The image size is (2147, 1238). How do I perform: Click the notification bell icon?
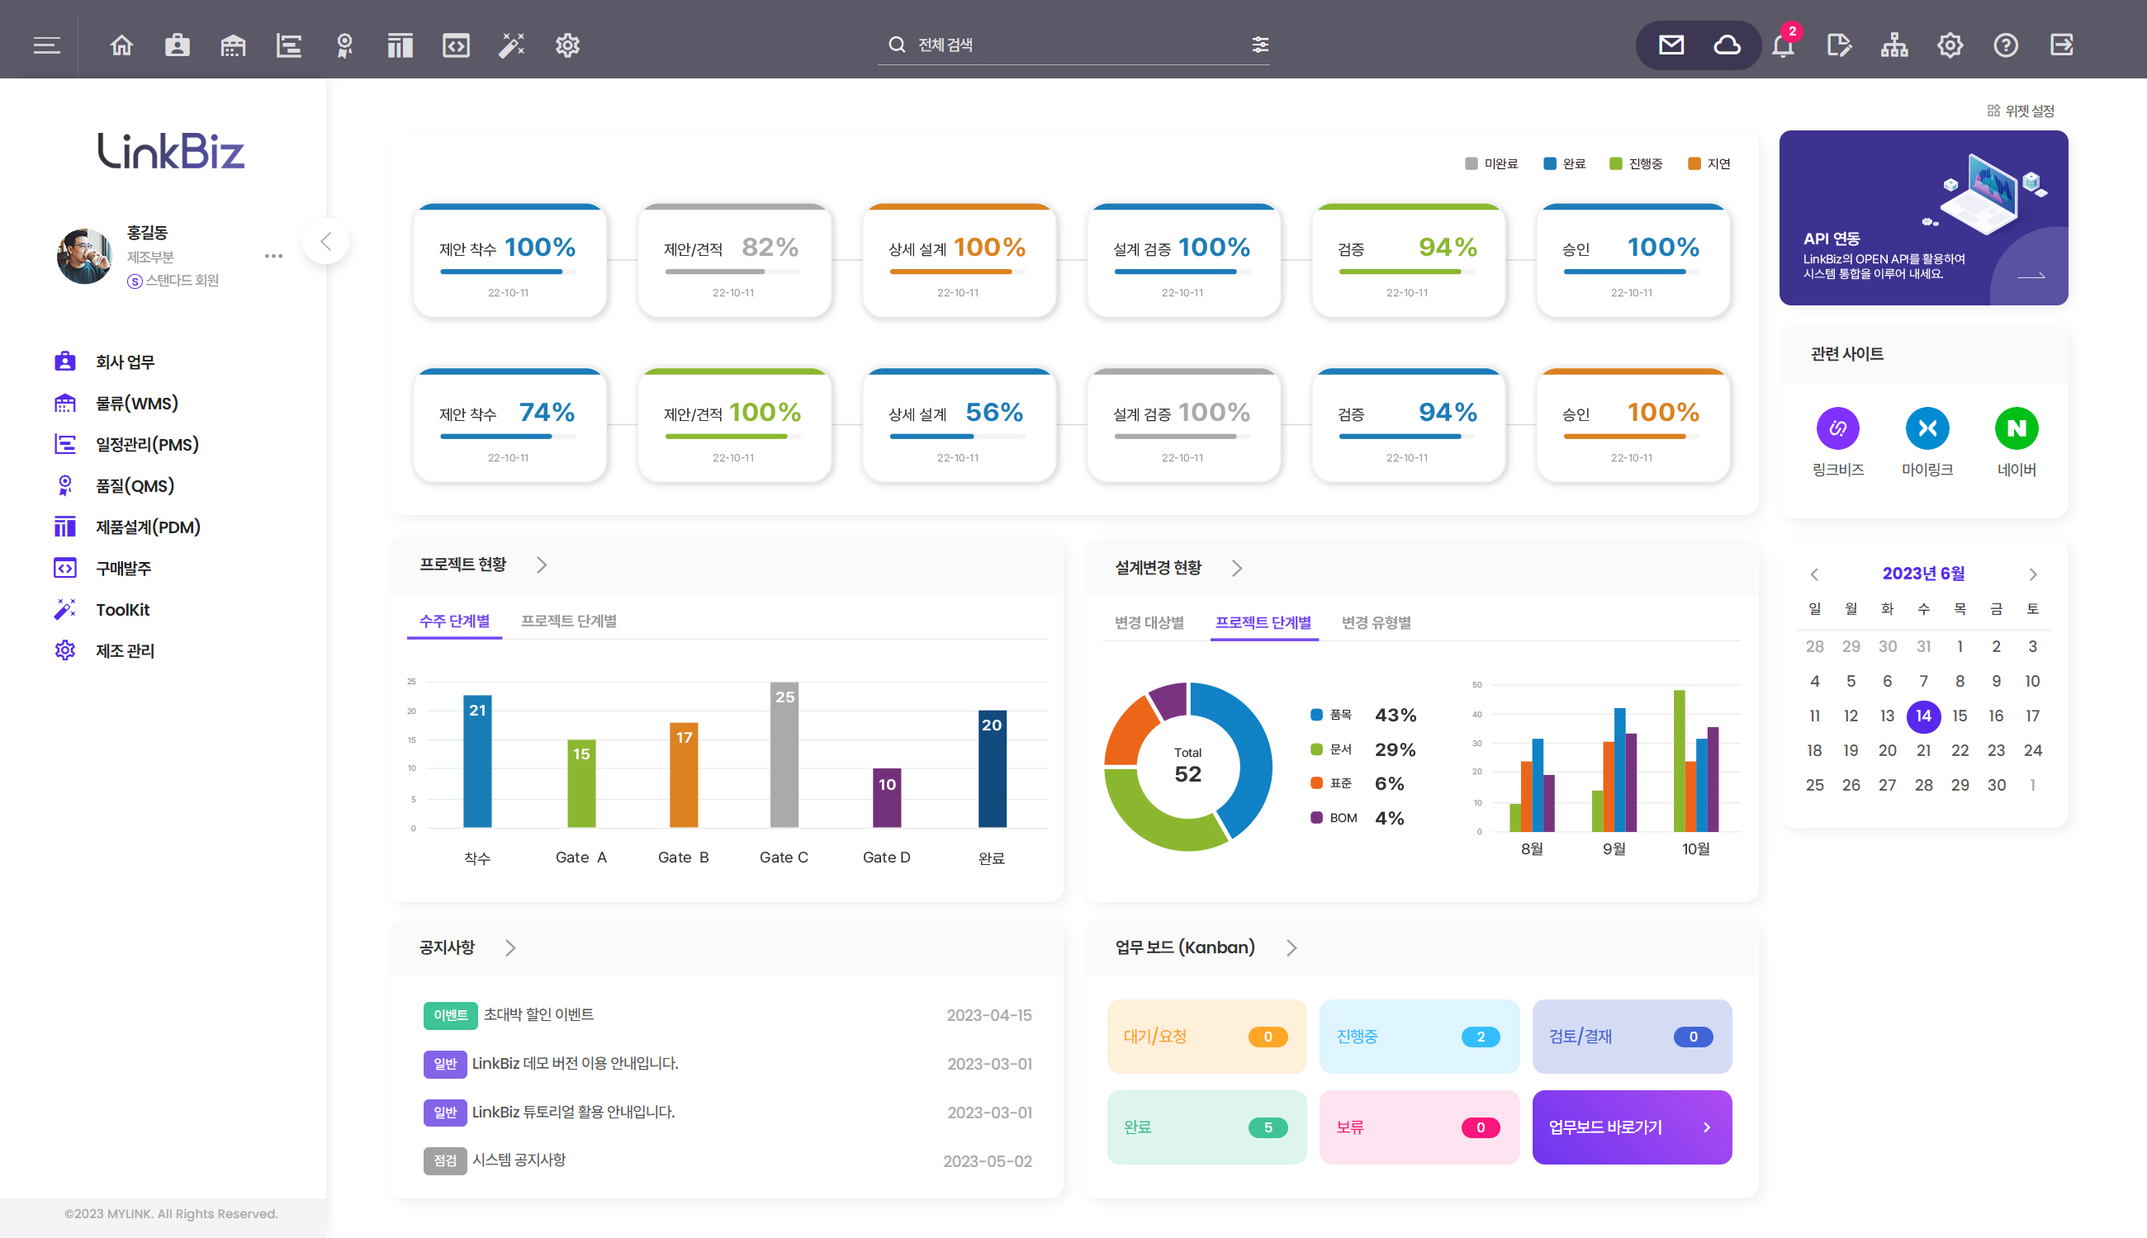[1783, 45]
